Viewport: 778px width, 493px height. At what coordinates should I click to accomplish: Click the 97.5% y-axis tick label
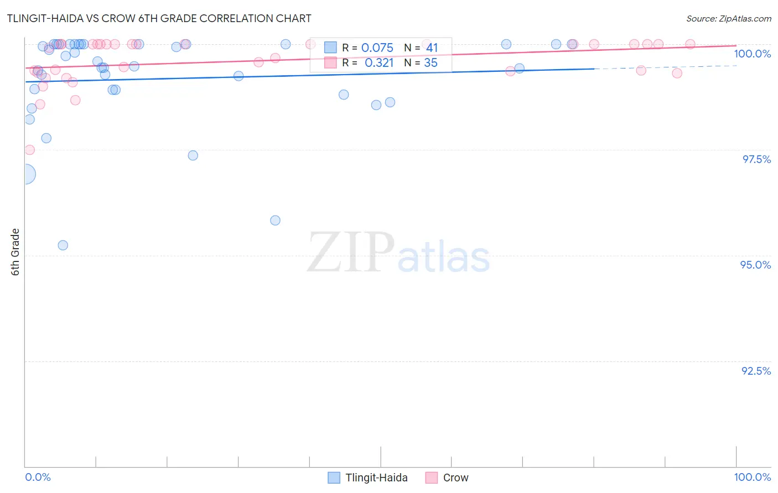click(x=756, y=159)
